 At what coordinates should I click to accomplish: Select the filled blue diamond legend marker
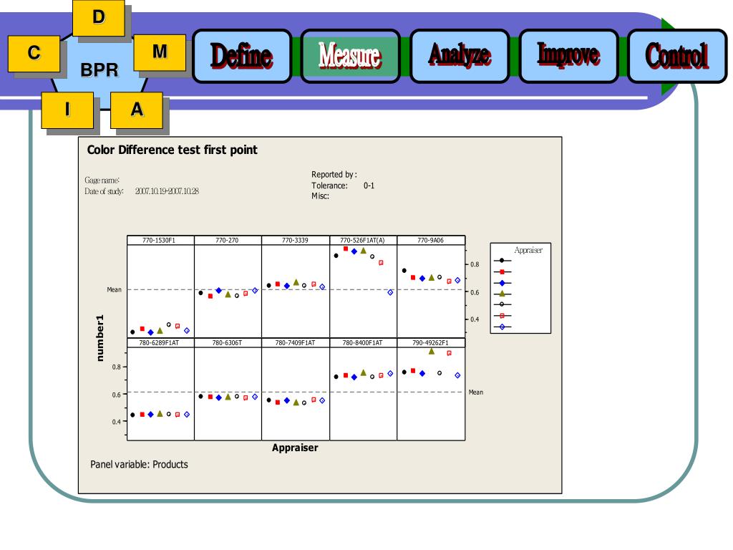click(x=502, y=283)
